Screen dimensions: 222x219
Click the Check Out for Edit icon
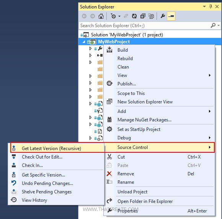14,157
